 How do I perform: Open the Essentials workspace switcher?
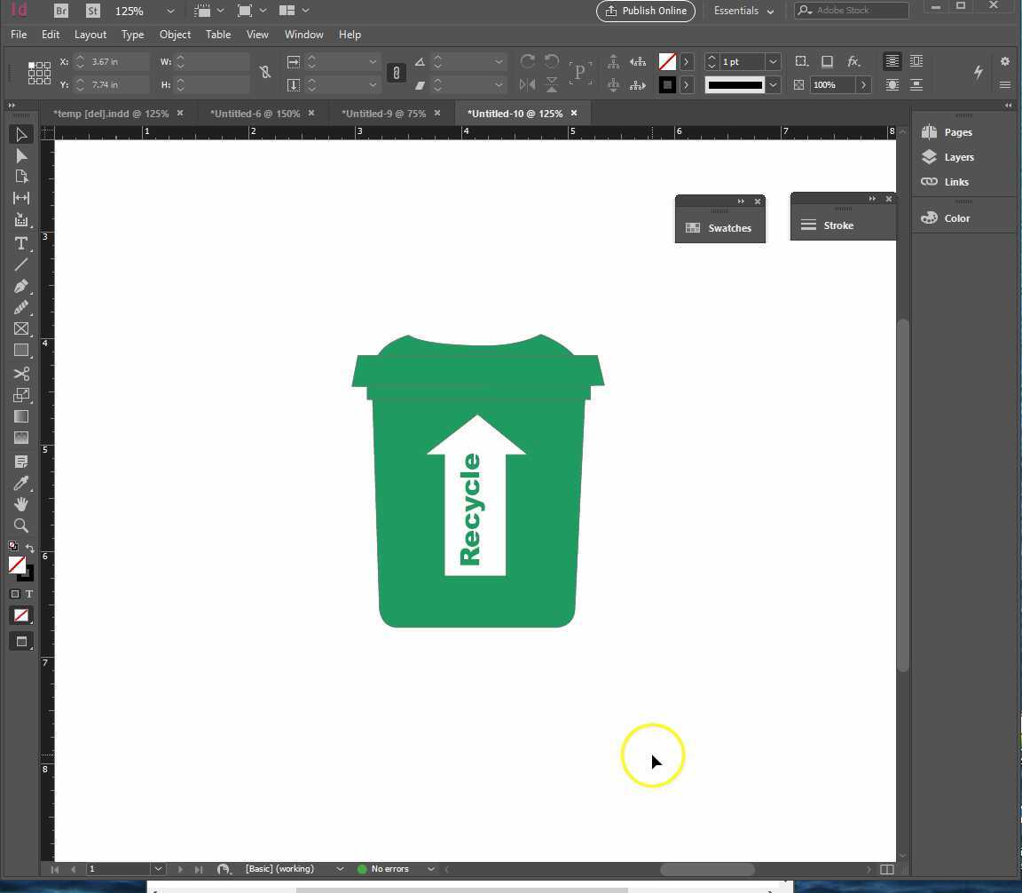pos(742,11)
